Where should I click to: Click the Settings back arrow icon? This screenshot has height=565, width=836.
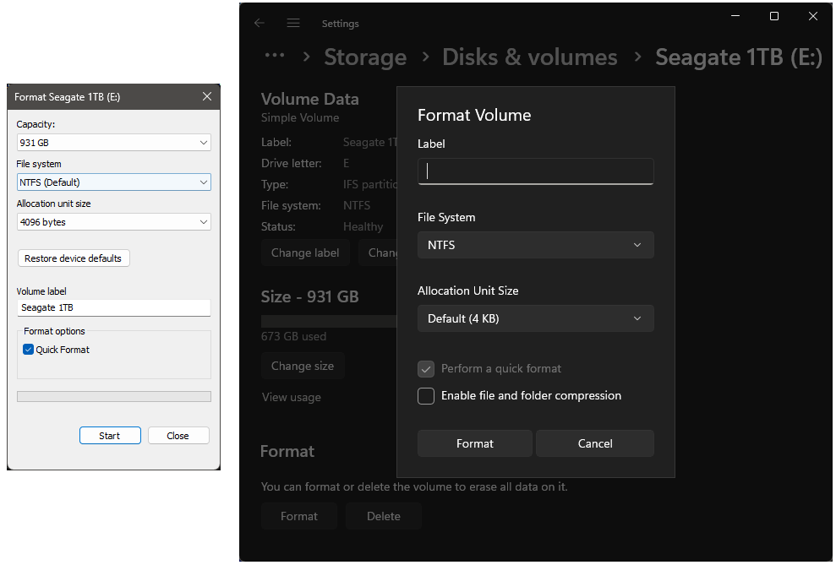pos(260,23)
